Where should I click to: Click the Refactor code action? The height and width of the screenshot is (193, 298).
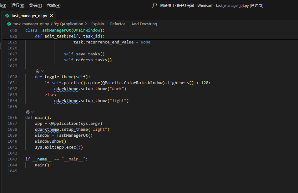118,24
